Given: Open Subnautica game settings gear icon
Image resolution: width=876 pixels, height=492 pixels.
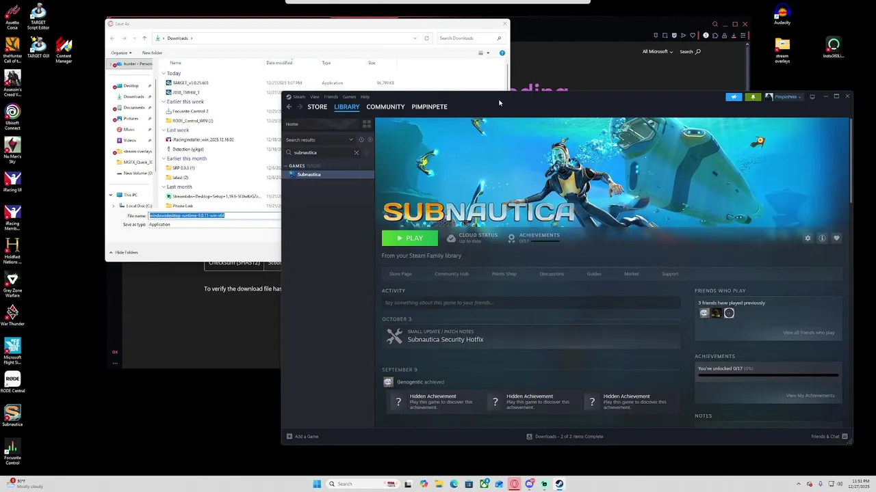Looking at the screenshot, I should 808,238.
